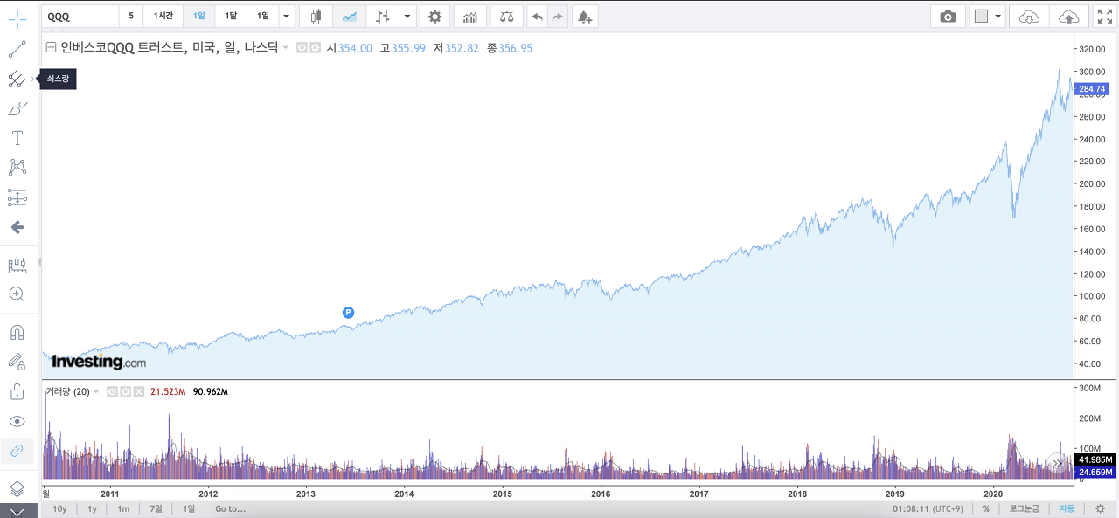Open bottom right chart settings gear
Viewport: 1119px width, 518px height.
(x=1100, y=508)
